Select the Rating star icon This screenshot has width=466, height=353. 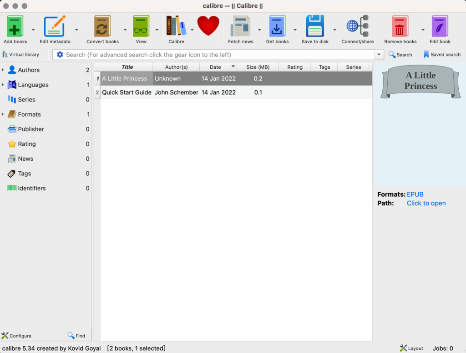click(12, 144)
